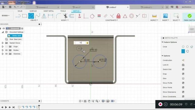Click the Pan hand icon
This screenshot has width=195, height=110.
[x=89, y=101]
